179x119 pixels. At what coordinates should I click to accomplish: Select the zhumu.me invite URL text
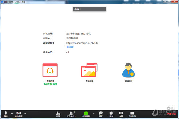(x=82, y=43)
